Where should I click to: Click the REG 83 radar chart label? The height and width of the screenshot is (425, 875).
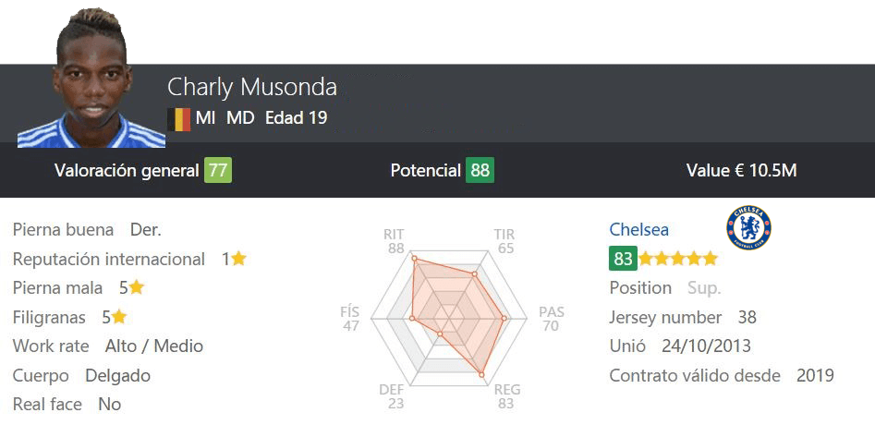pyautogui.click(x=506, y=396)
